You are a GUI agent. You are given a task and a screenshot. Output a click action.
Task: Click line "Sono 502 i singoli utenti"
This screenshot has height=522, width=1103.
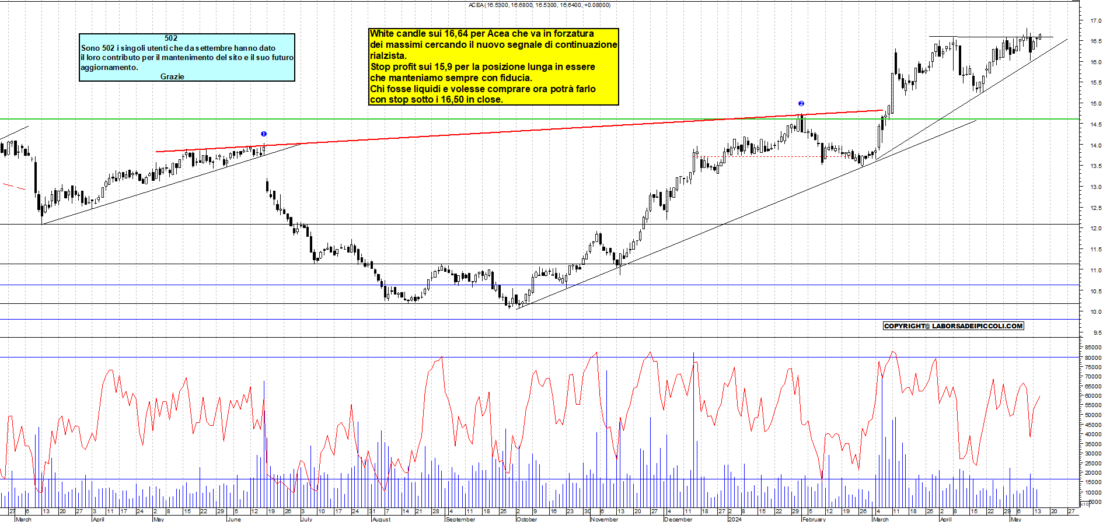tap(179, 48)
